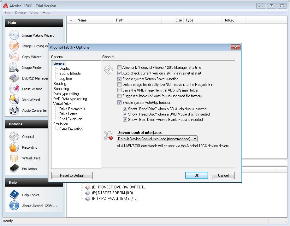Uncheck Show Burn Disc for Blank Media
Image resolution: width=290 pixels, height=226 pixels.
125,120
